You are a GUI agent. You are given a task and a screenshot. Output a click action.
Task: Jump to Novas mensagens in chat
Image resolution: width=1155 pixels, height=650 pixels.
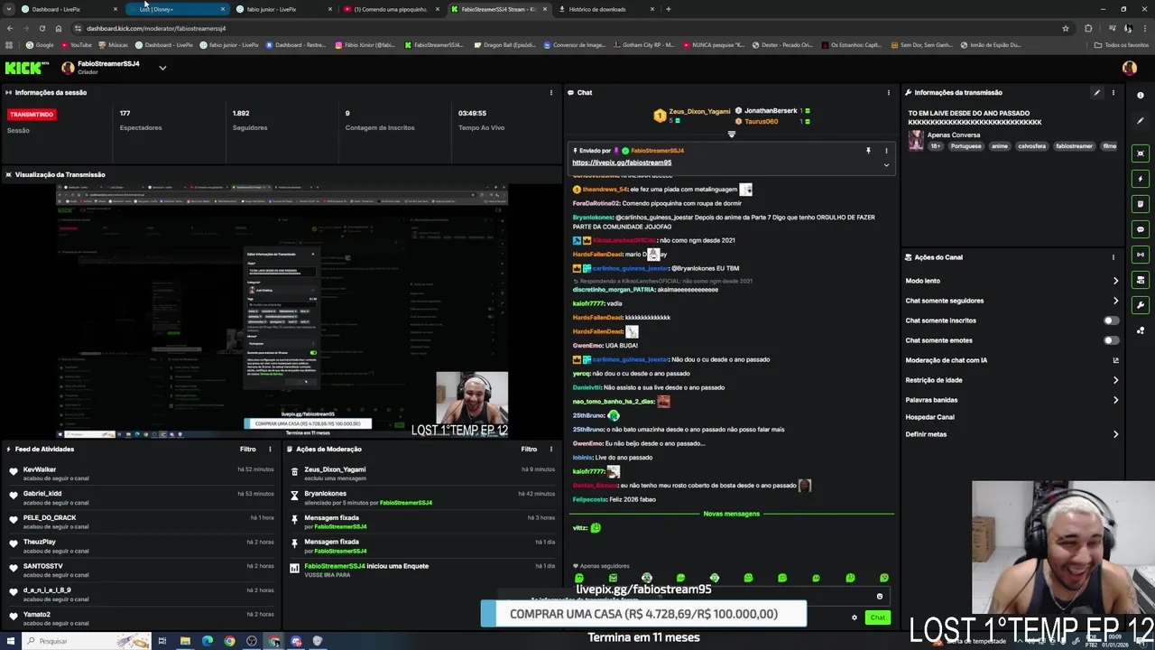pos(732,514)
